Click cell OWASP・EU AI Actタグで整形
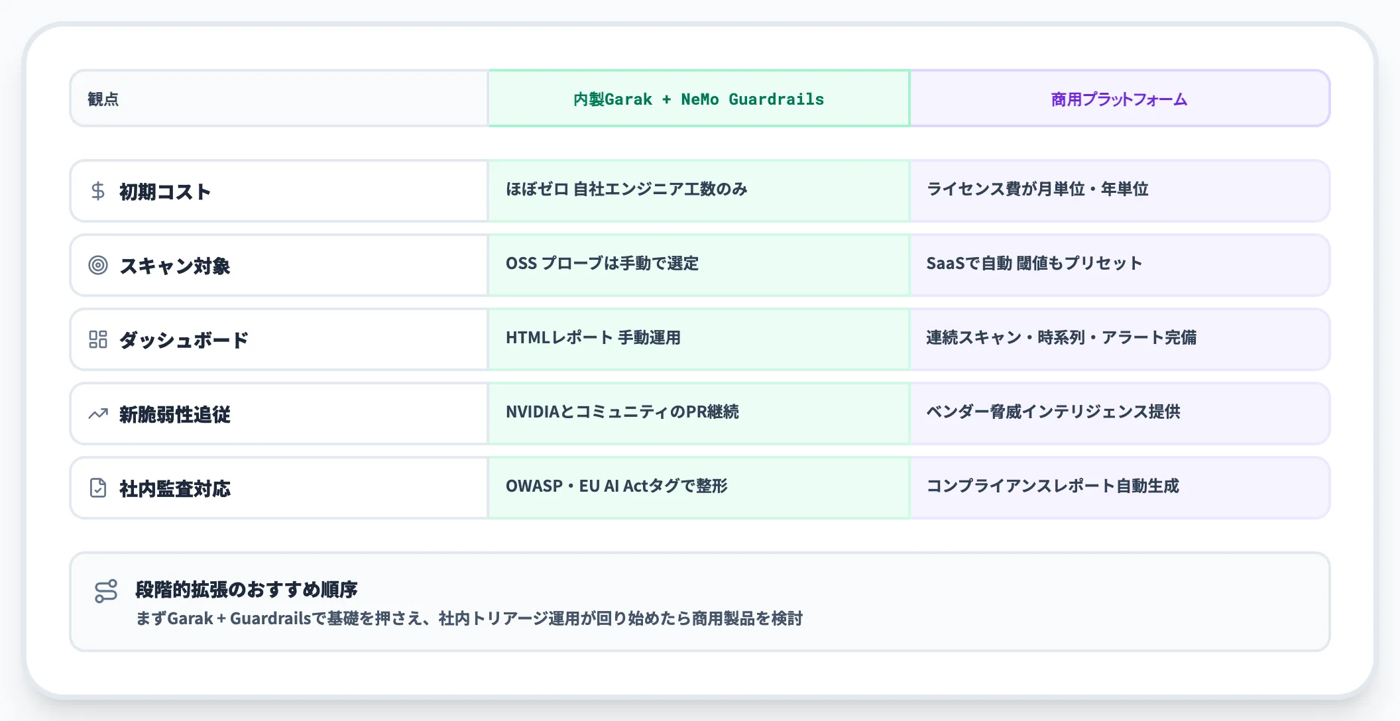Screen dimensions: 1400x721 tap(699, 488)
